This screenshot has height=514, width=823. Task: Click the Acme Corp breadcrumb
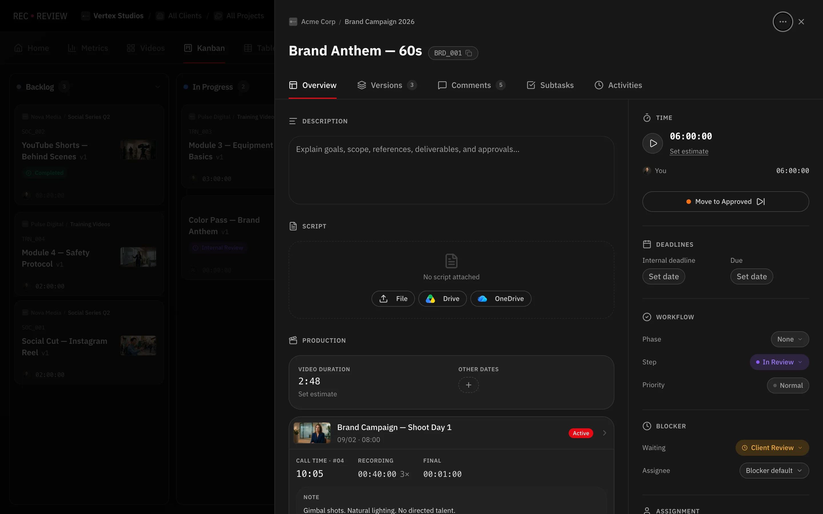[318, 22]
